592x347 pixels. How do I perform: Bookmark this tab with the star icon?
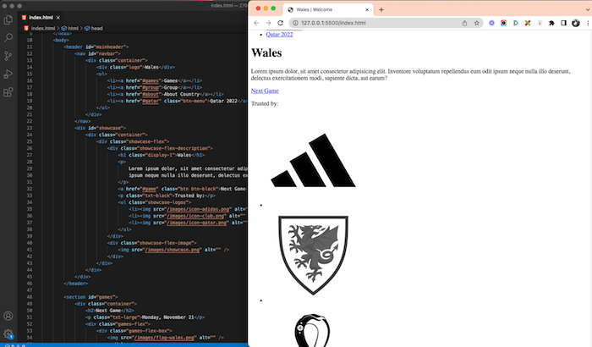[x=477, y=23]
